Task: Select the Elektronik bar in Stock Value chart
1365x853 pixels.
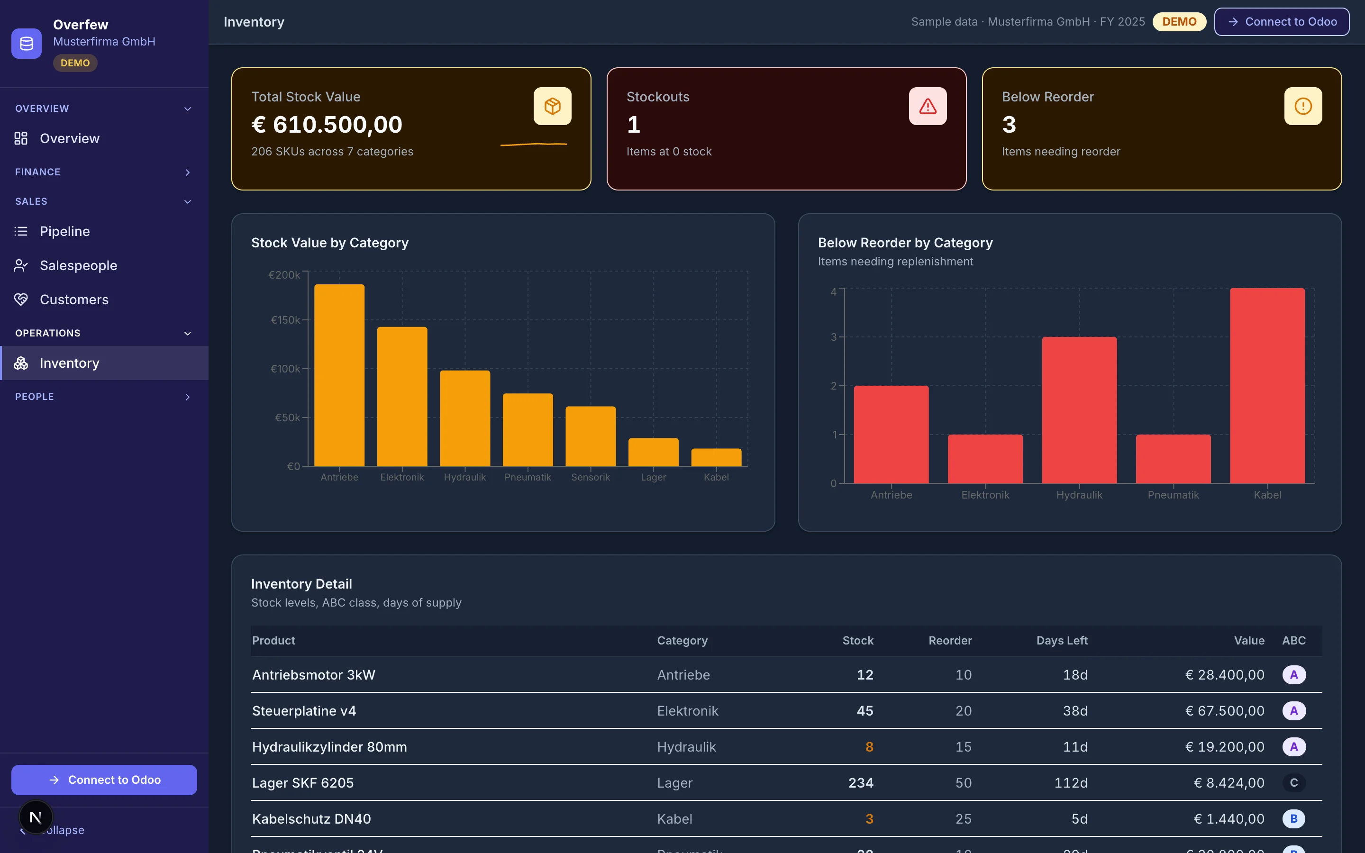Action: coord(402,397)
